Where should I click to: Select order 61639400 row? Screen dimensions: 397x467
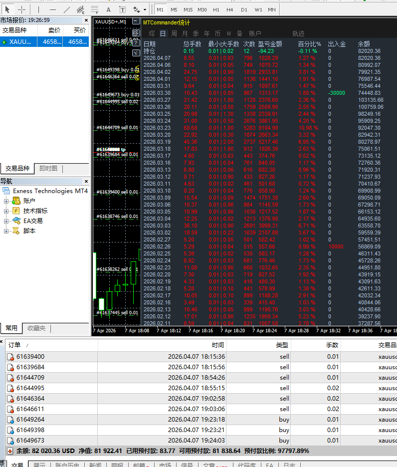201,357
